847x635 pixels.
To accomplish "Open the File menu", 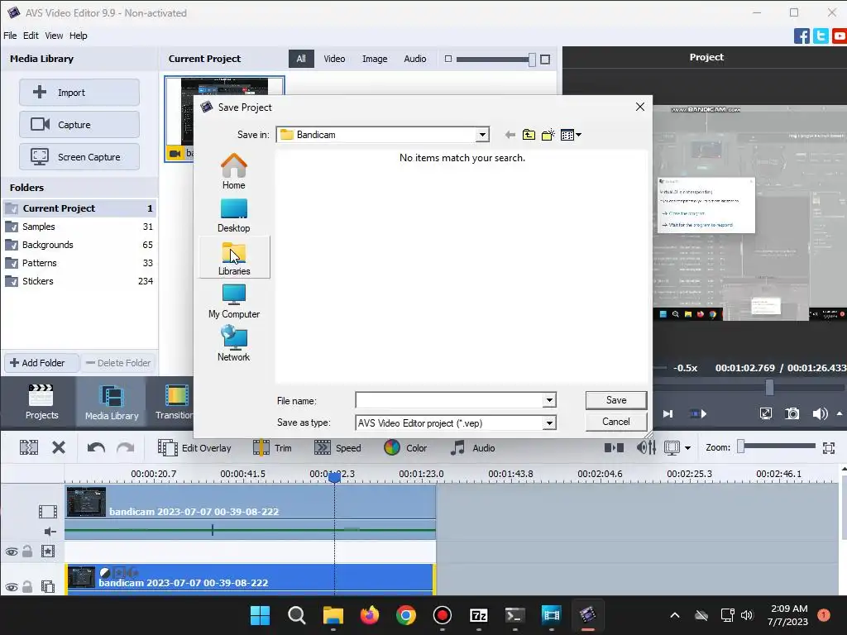I will tap(10, 36).
